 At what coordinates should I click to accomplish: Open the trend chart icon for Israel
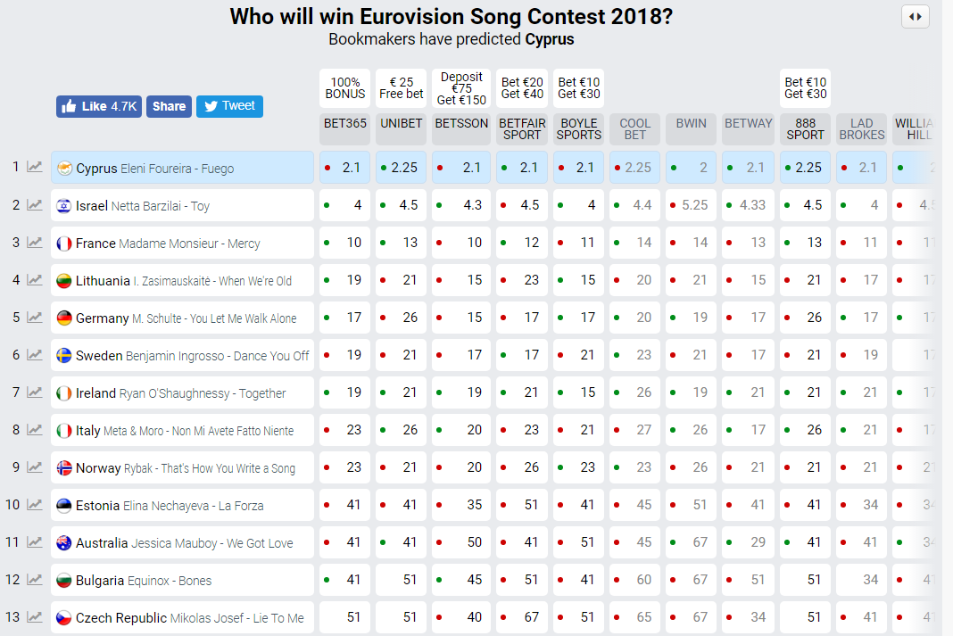35,205
